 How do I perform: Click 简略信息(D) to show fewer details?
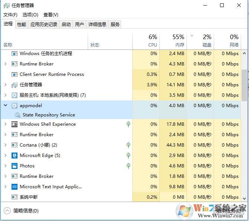(x=21, y=211)
